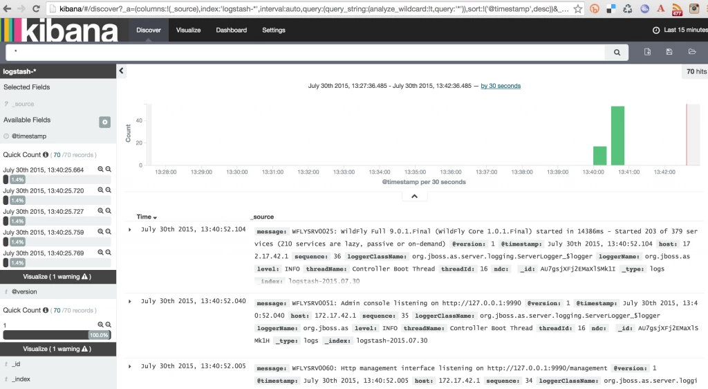Image resolution: width=708 pixels, height=389 pixels.
Task: Click the 'by 30 seconds' interval link
Action: (501, 86)
